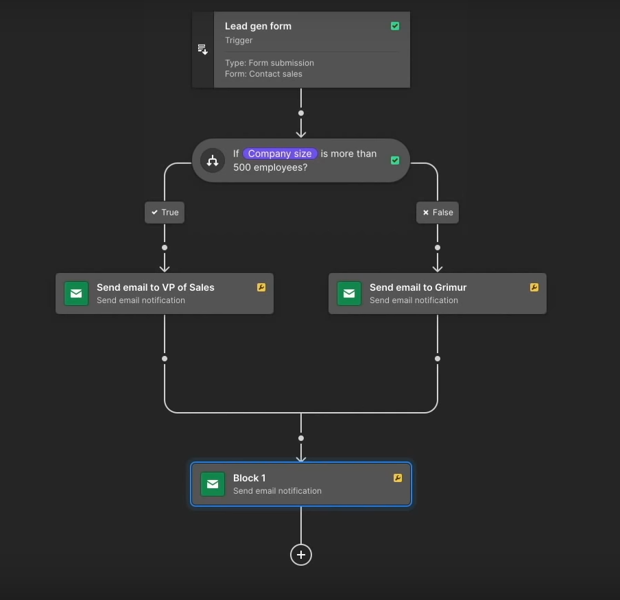Click the yellow wrench icon on VP of Sales block
The image size is (620, 600).
(261, 287)
